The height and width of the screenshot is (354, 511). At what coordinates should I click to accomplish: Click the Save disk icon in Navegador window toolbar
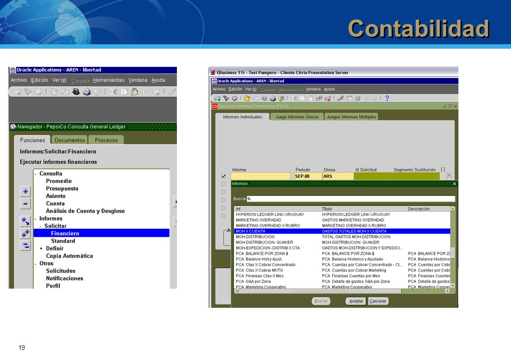(55, 92)
